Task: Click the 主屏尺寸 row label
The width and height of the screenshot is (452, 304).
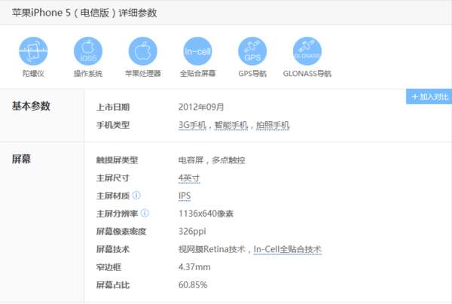Action: coord(113,178)
